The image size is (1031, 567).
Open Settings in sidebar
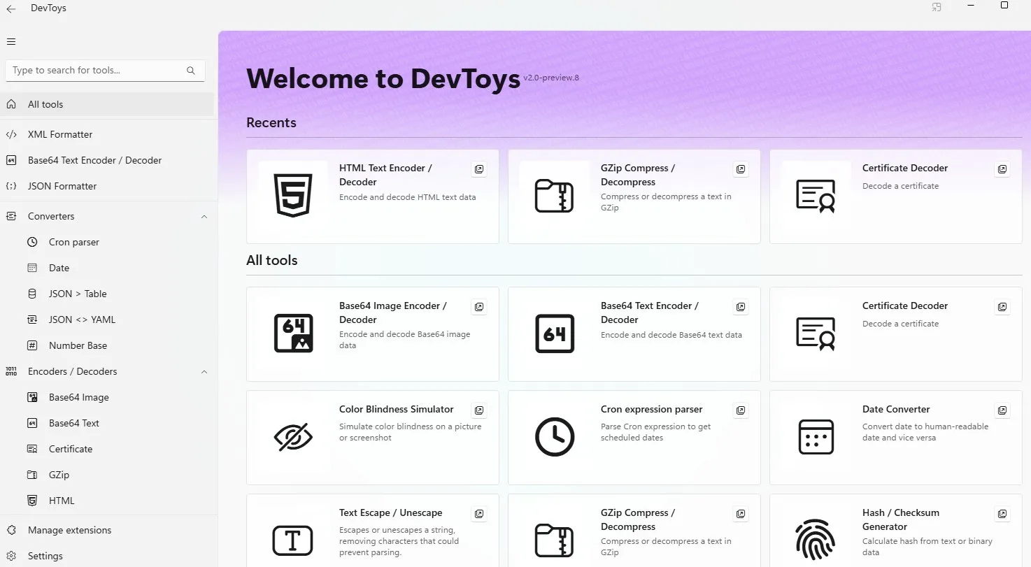pos(107,556)
